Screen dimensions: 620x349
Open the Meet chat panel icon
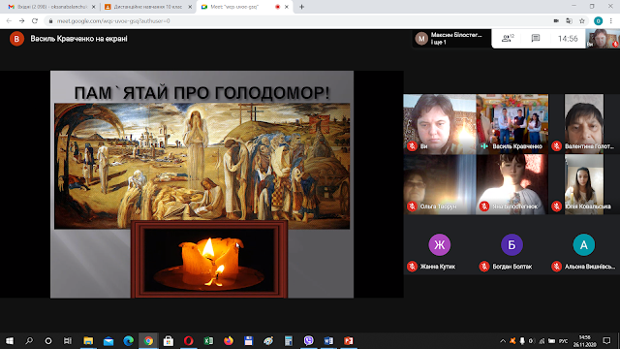point(536,39)
